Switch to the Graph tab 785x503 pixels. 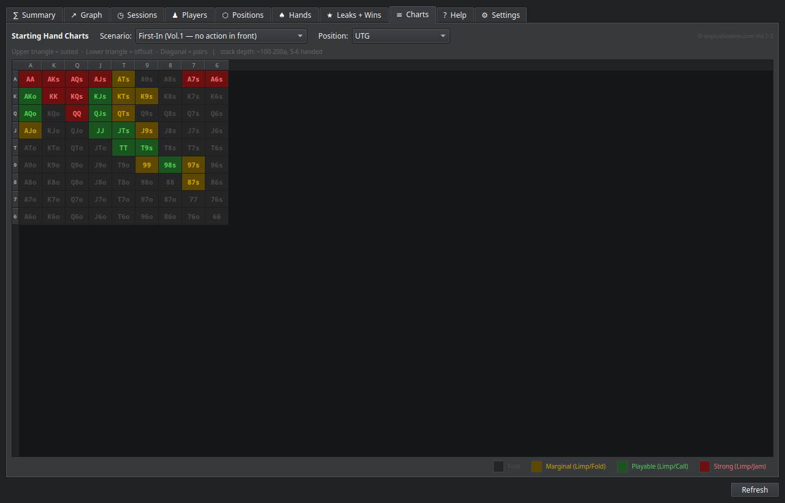coord(86,15)
